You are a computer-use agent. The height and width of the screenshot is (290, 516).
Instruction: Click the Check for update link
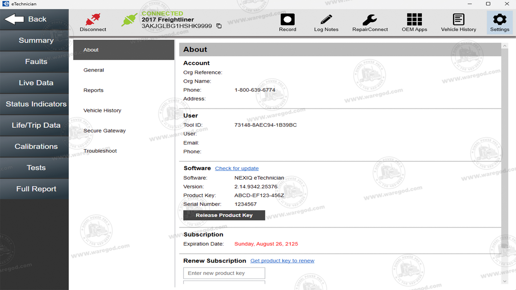[236, 168]
